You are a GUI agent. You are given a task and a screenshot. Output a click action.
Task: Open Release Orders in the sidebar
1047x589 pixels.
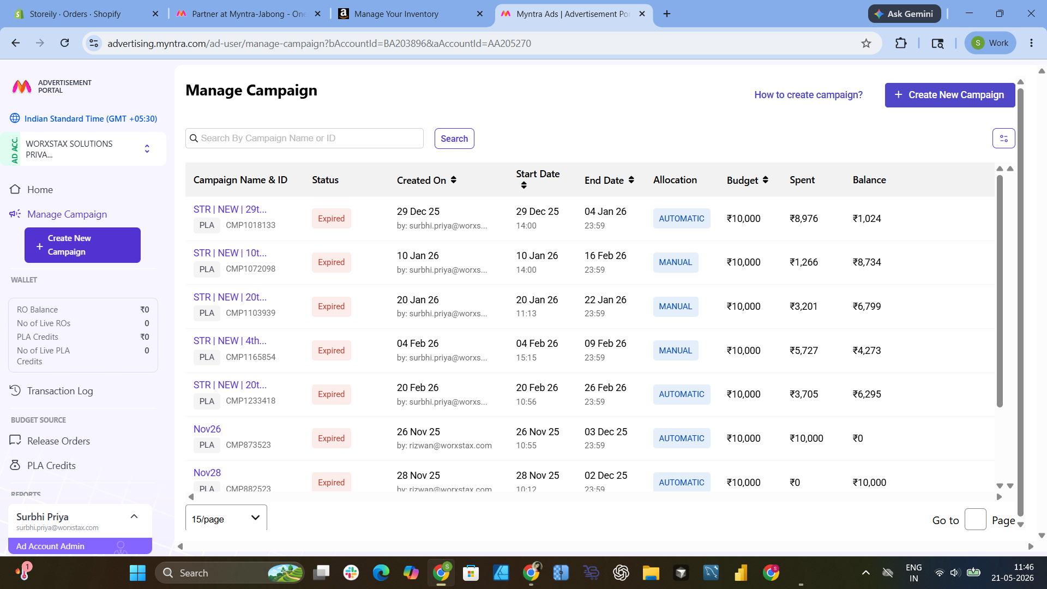pos(58,441)
